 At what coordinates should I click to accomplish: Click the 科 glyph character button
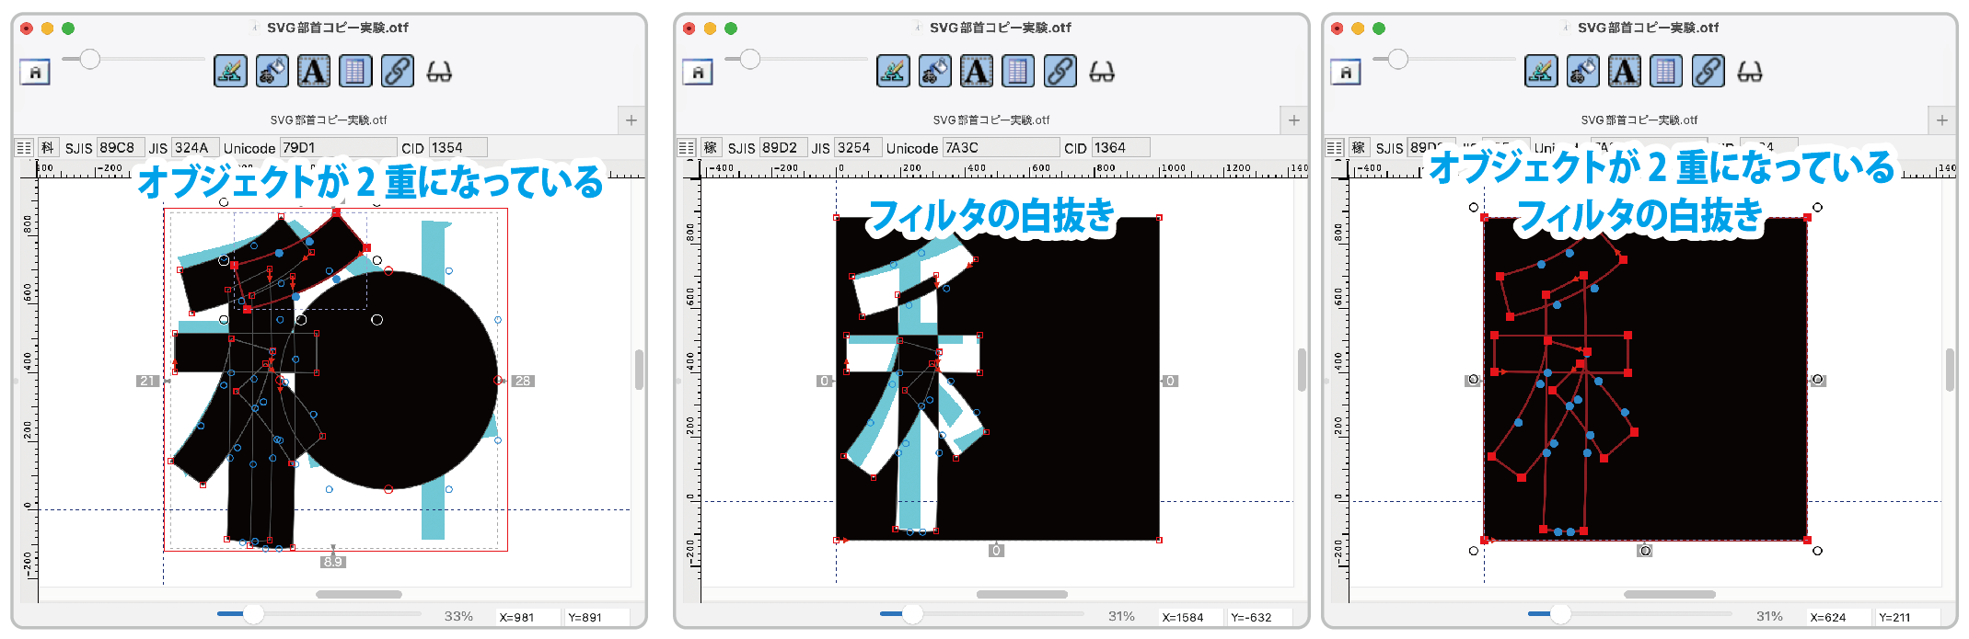[48, 148]
